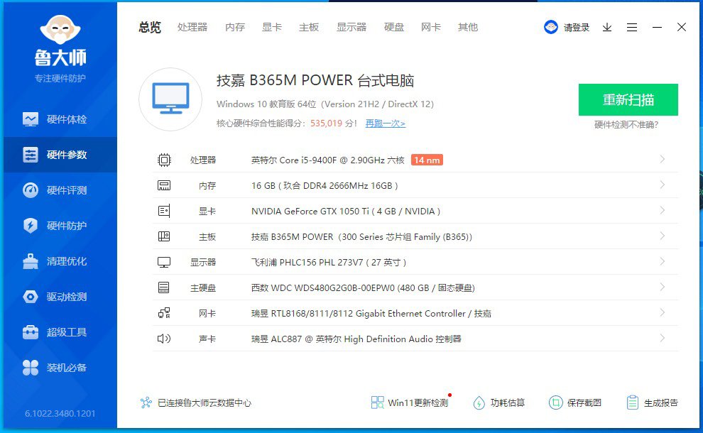Click the cloud data center status icon
Screen dimensions: 703x433
click(146, 402)
